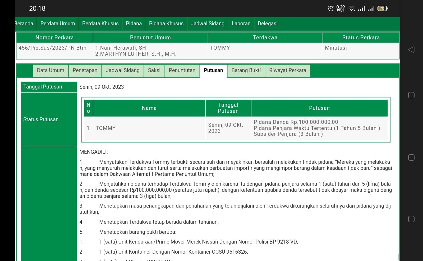Switch to the Jadwal Sidang case tab
This screenshot has height=261, width=423.
[x=123, y=71]
